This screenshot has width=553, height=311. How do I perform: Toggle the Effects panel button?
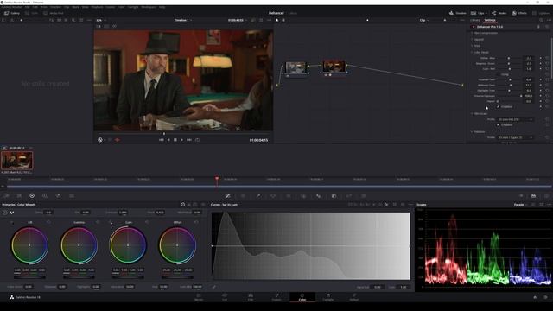click(x=519, y=13)
